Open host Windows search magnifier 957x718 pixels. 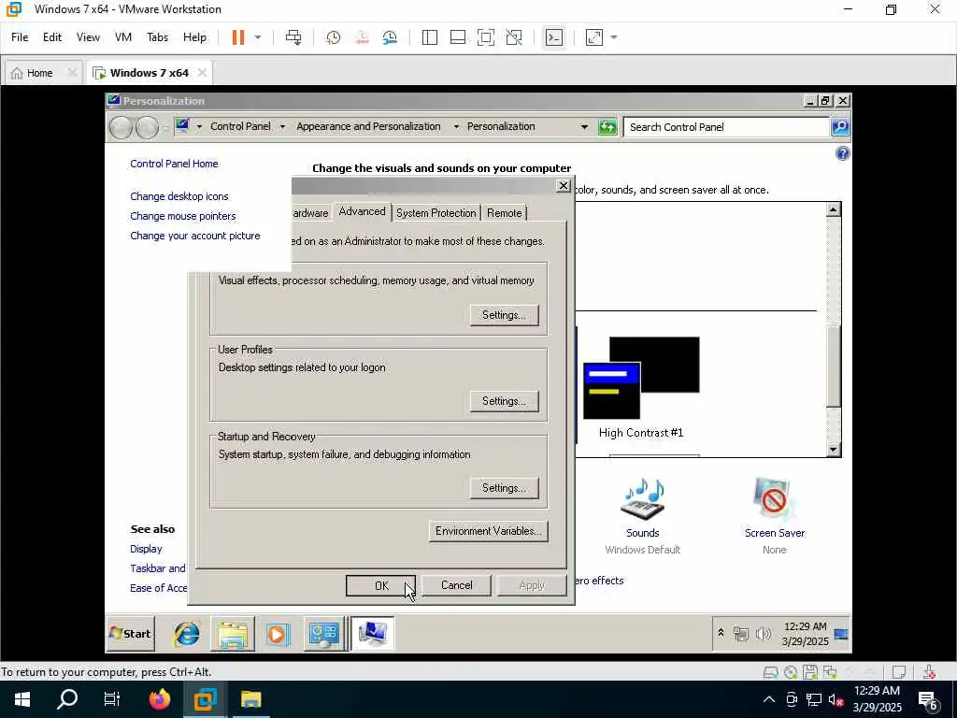[x=67, y=699]
